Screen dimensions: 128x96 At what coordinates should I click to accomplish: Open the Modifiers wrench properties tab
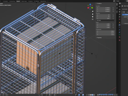(119, 25)
